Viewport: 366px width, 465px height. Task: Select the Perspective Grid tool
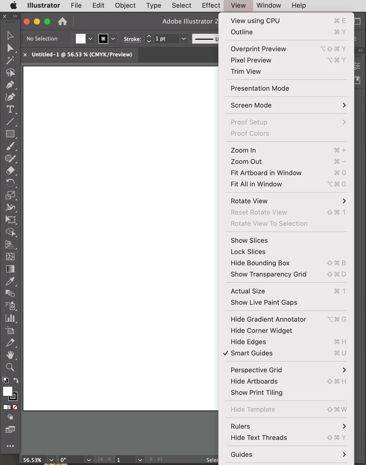point(10,244)
